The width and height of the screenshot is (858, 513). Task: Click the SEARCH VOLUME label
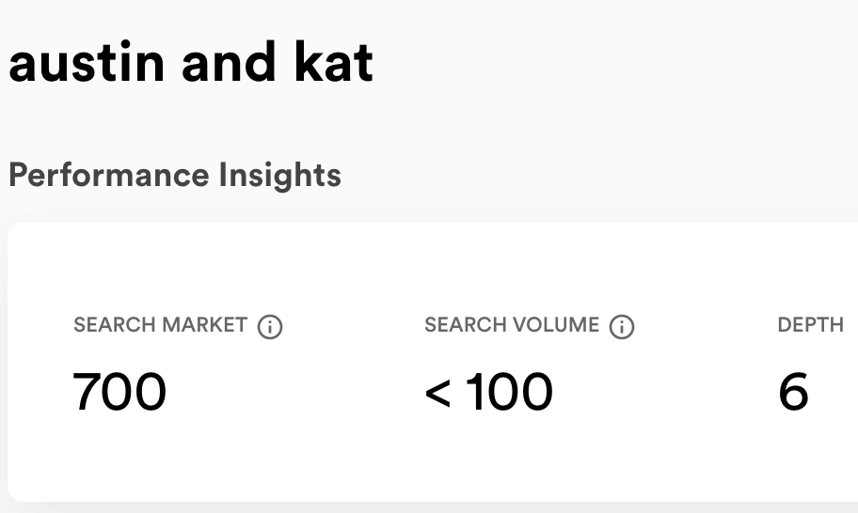[x=512, y=325]
